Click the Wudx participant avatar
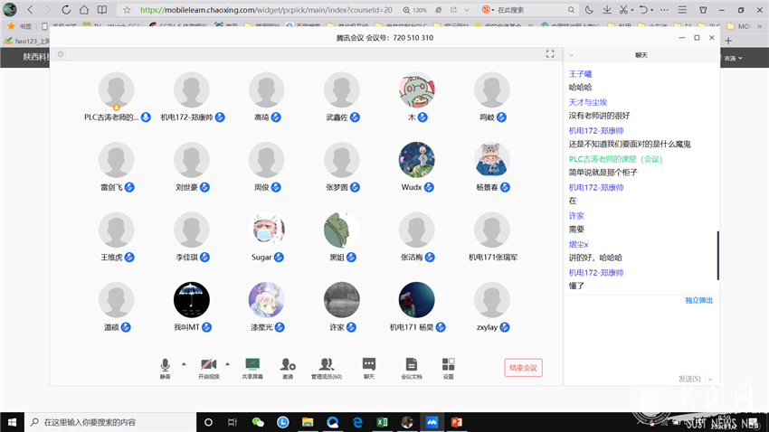 (x=416, y=160)
